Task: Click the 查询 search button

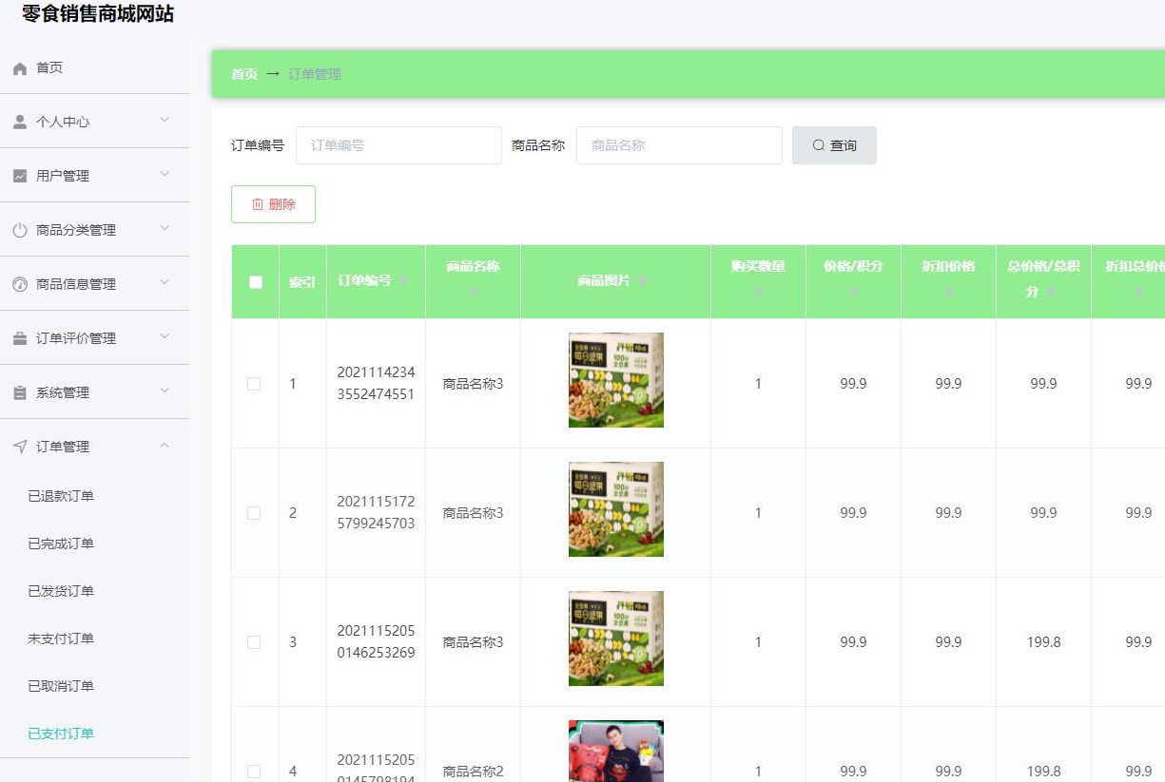Action: [x=834, y=145]
